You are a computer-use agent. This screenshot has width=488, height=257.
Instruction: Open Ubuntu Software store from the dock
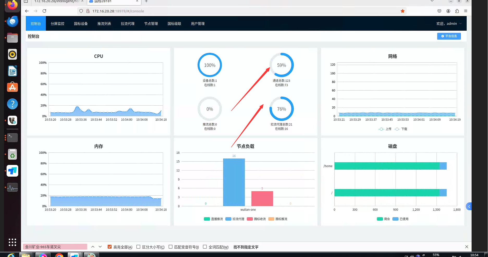point(12,87)
